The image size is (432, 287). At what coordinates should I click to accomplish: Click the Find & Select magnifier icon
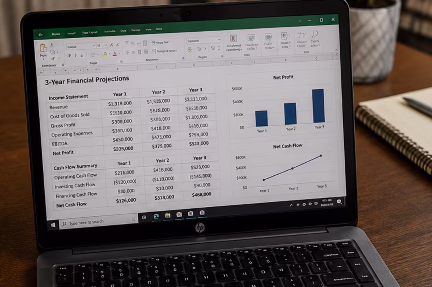(315, 34)
